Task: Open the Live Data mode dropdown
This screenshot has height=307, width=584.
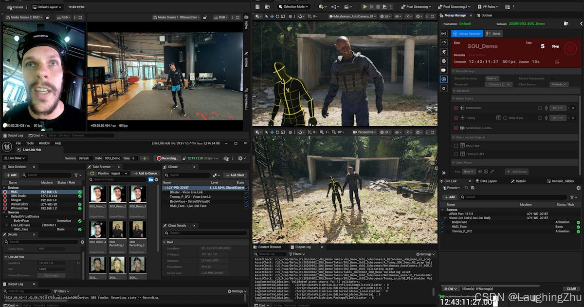Action: pos(15,158)
